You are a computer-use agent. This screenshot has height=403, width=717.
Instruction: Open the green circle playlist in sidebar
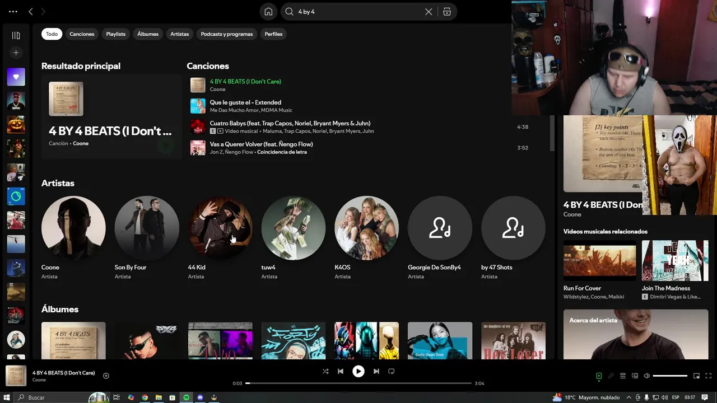[16, 196]
